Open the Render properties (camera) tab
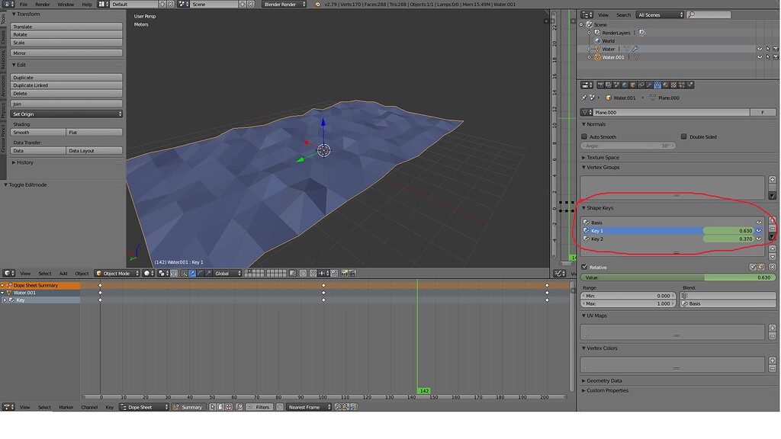Image resolution: width=781 pixels, height=439 pixels. point(599,85)
